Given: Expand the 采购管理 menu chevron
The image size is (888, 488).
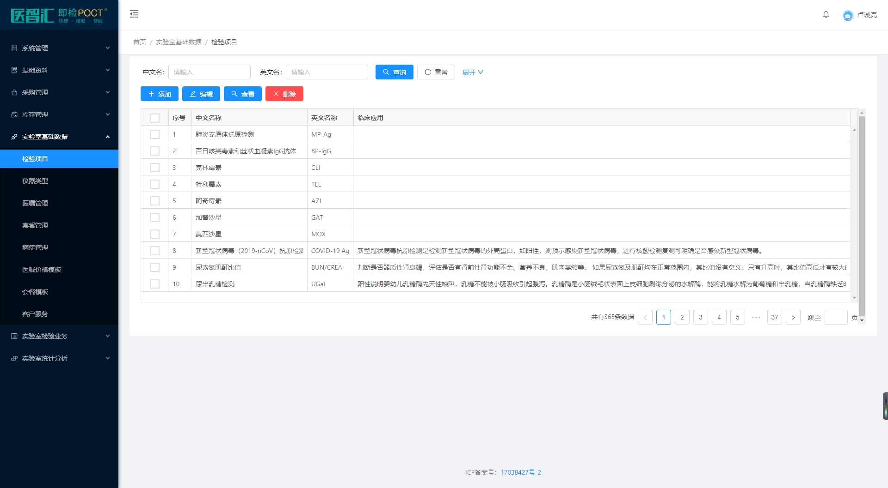Looking at the screenshot, I should tap(108, 92).
